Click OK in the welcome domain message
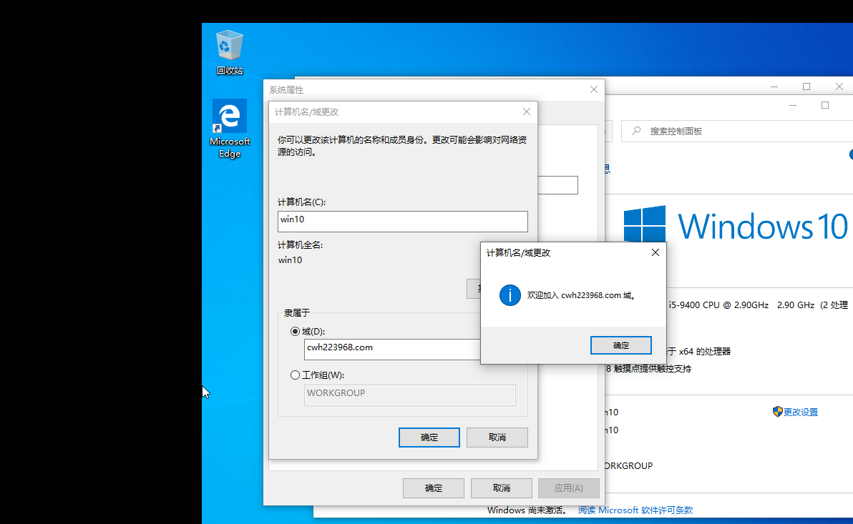The width and height of the screenshot is (853, 524). [x=620, y=345]
